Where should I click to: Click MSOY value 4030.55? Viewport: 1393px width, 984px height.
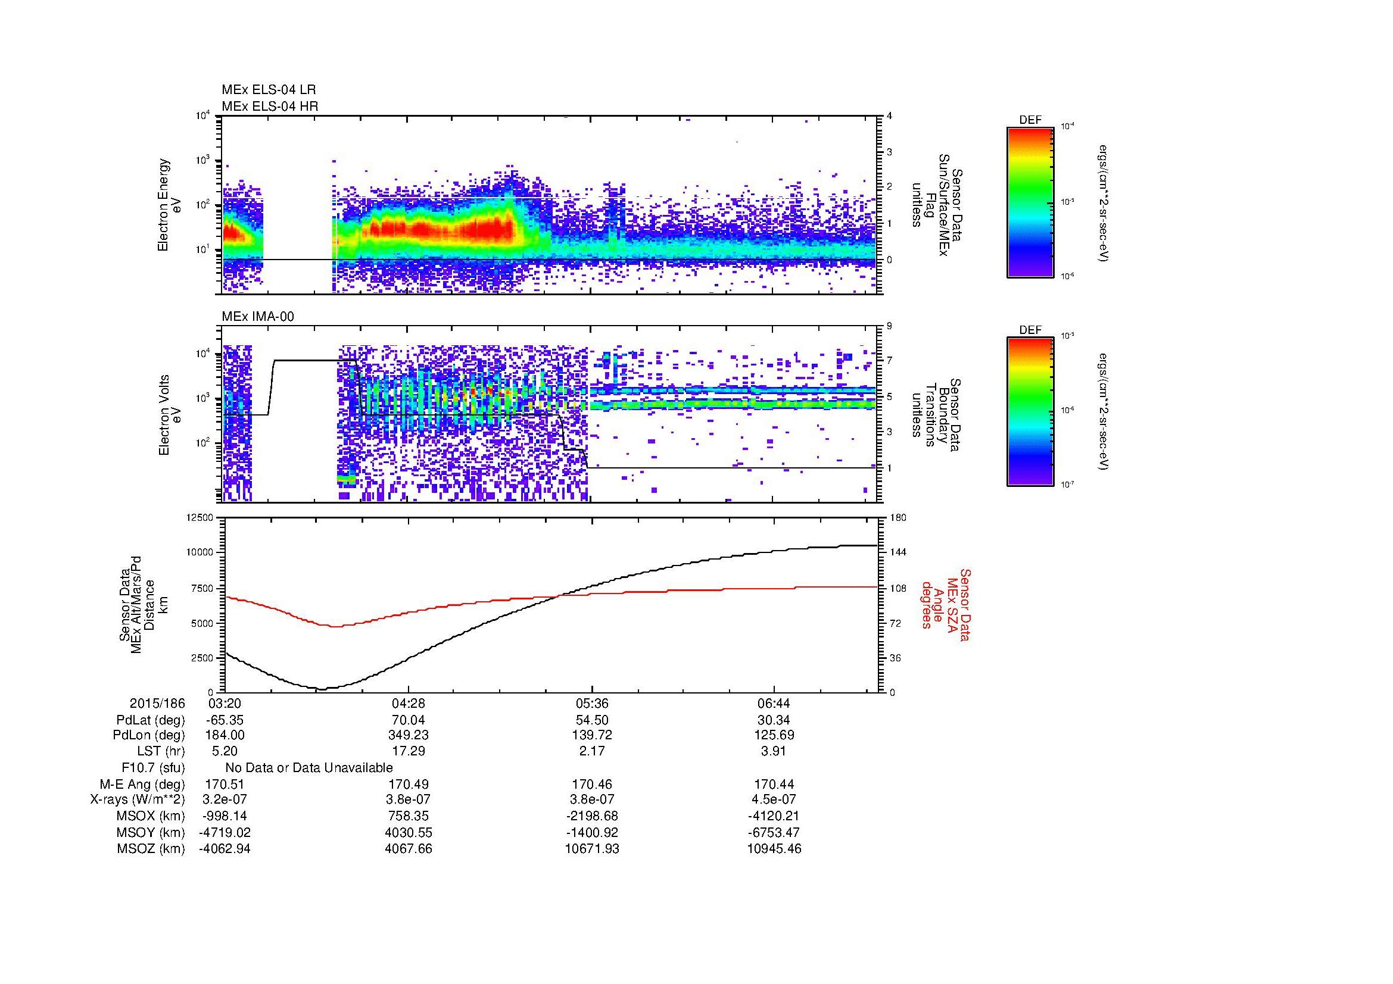point(409,832)
